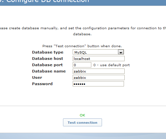Click the Configure DB connection header title
The height and width of the screenshot is (139, 166).
[44, 1]
